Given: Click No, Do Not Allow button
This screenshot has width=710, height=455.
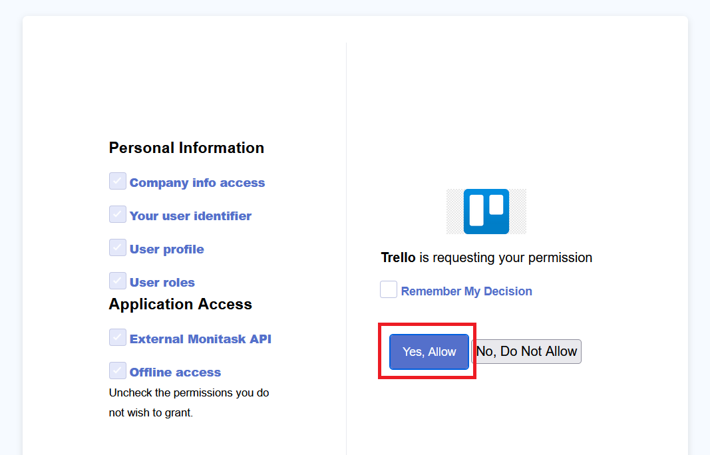Looking at the screenshot, I should pyautogui.click(x=526, y=351).
